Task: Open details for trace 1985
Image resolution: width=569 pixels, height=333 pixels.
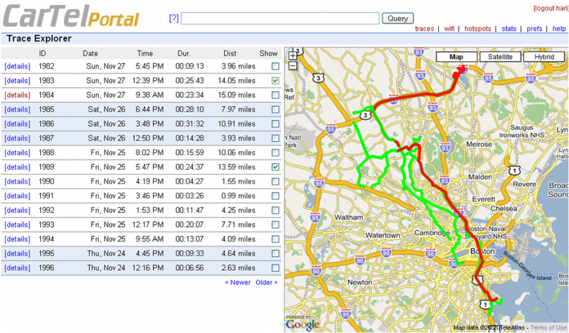Action: (18, 109)
